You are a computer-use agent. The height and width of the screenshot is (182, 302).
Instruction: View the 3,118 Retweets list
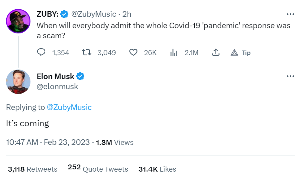pos(33,169)
